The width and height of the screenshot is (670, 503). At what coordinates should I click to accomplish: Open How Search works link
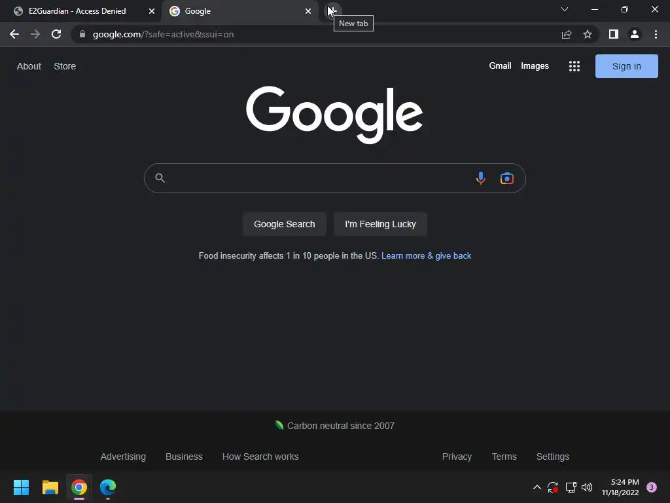[x=260, y=456]
